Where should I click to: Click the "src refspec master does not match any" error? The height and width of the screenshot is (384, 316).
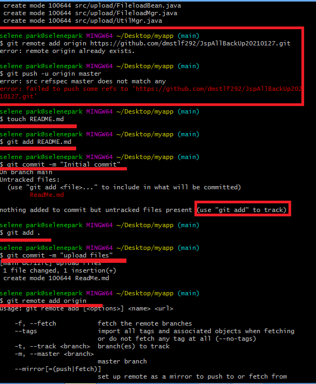83,81
